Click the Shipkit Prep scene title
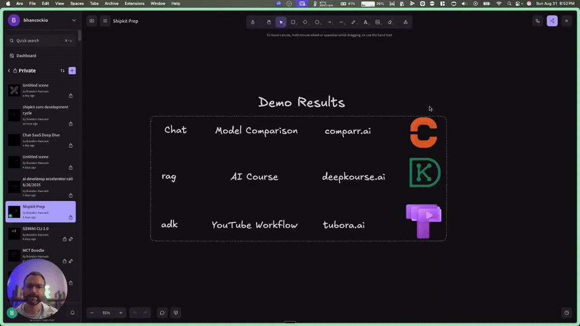 [125, 21]
